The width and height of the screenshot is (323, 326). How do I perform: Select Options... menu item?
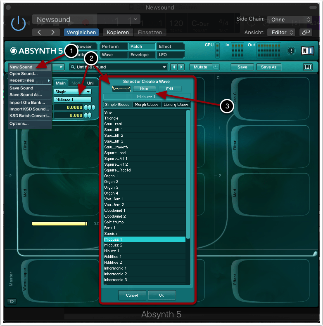click(x=30, y=124)
